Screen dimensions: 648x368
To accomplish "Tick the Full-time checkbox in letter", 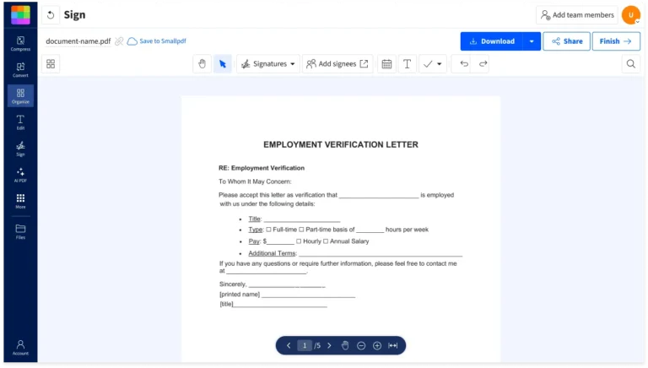I will 268,230.
